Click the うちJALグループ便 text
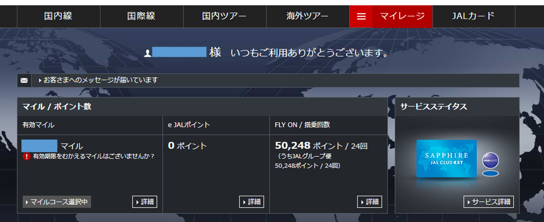The width and height of the screenshot is (544, 222). (x=307, y=156)
